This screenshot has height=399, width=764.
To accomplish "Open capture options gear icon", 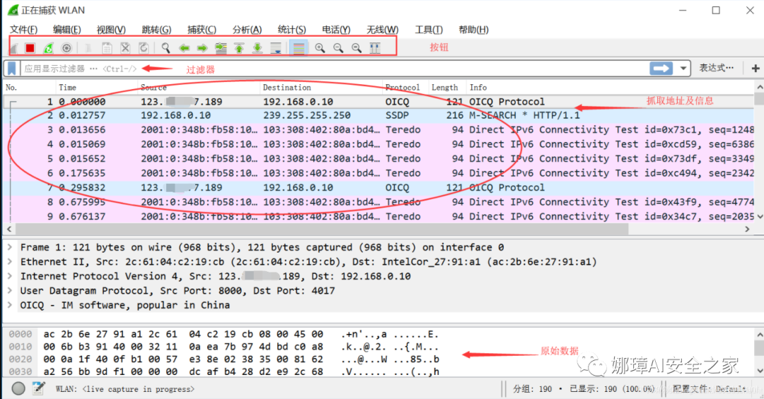I will pyautogui.click(x=66, y=47).
